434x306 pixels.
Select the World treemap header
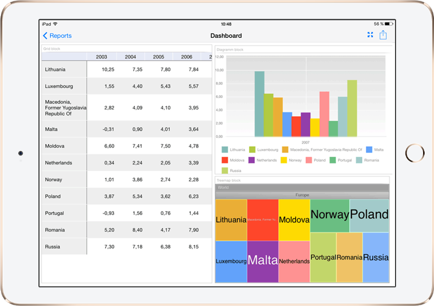303,188
